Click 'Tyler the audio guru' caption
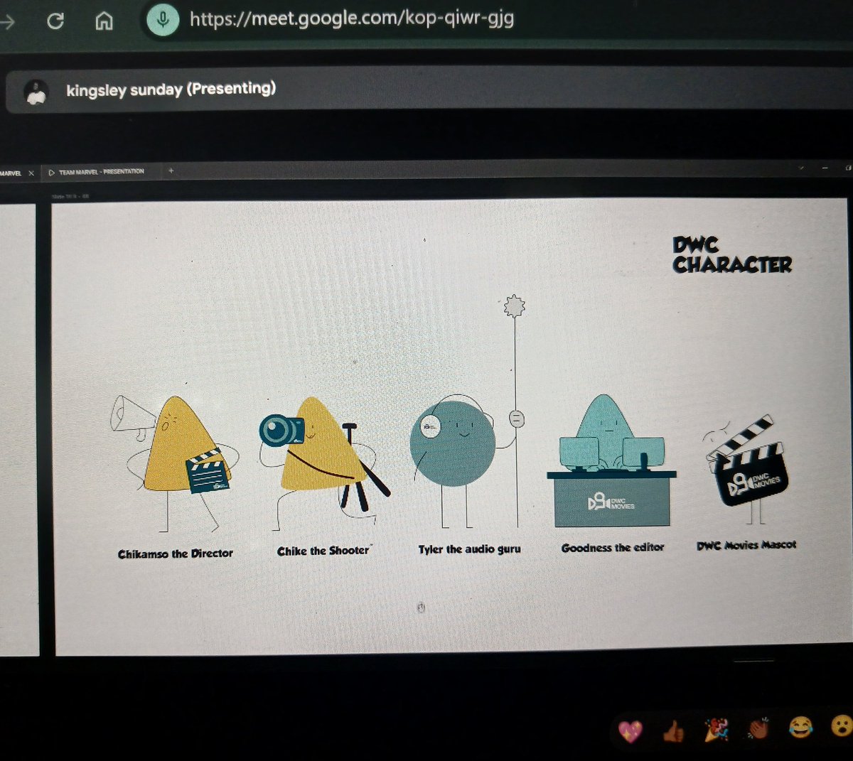The height and width of the screenshot is (761, 853). [x=469, y=549]
